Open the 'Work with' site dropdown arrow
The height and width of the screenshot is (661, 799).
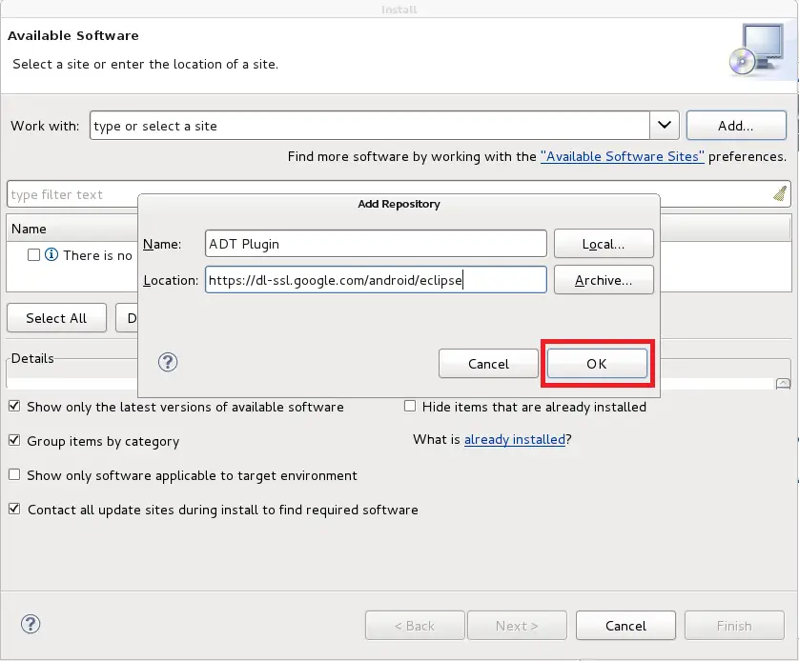tap(665, 125)
